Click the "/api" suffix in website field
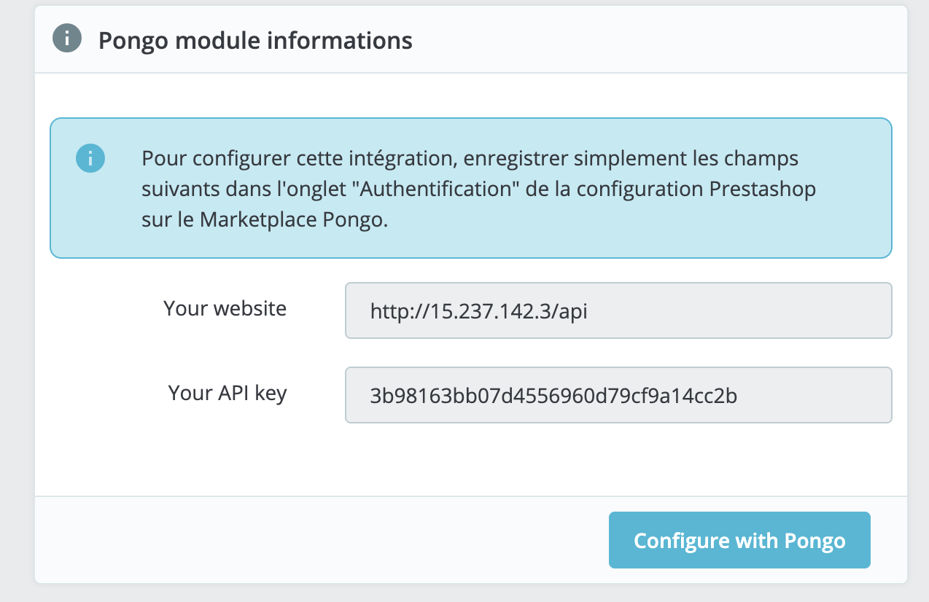Screen dimensions: 929x602 click(573, 311)
